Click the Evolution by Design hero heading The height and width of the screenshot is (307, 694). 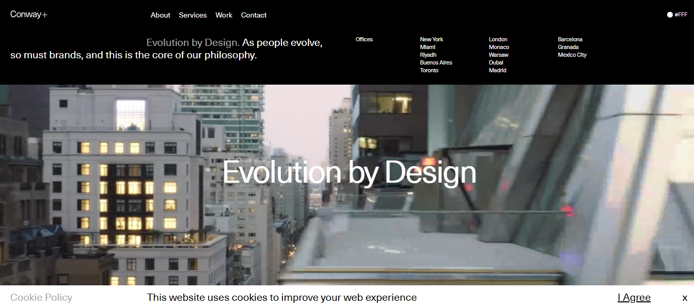click(x=349, y=172)
